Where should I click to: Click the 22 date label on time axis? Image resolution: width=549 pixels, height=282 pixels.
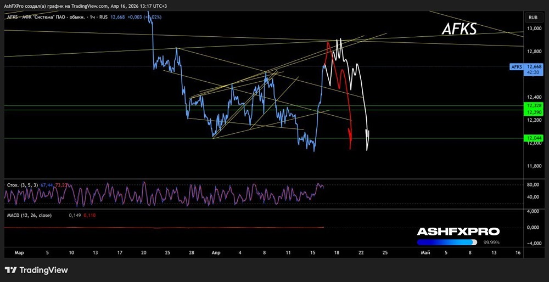(x=361, y=252)
